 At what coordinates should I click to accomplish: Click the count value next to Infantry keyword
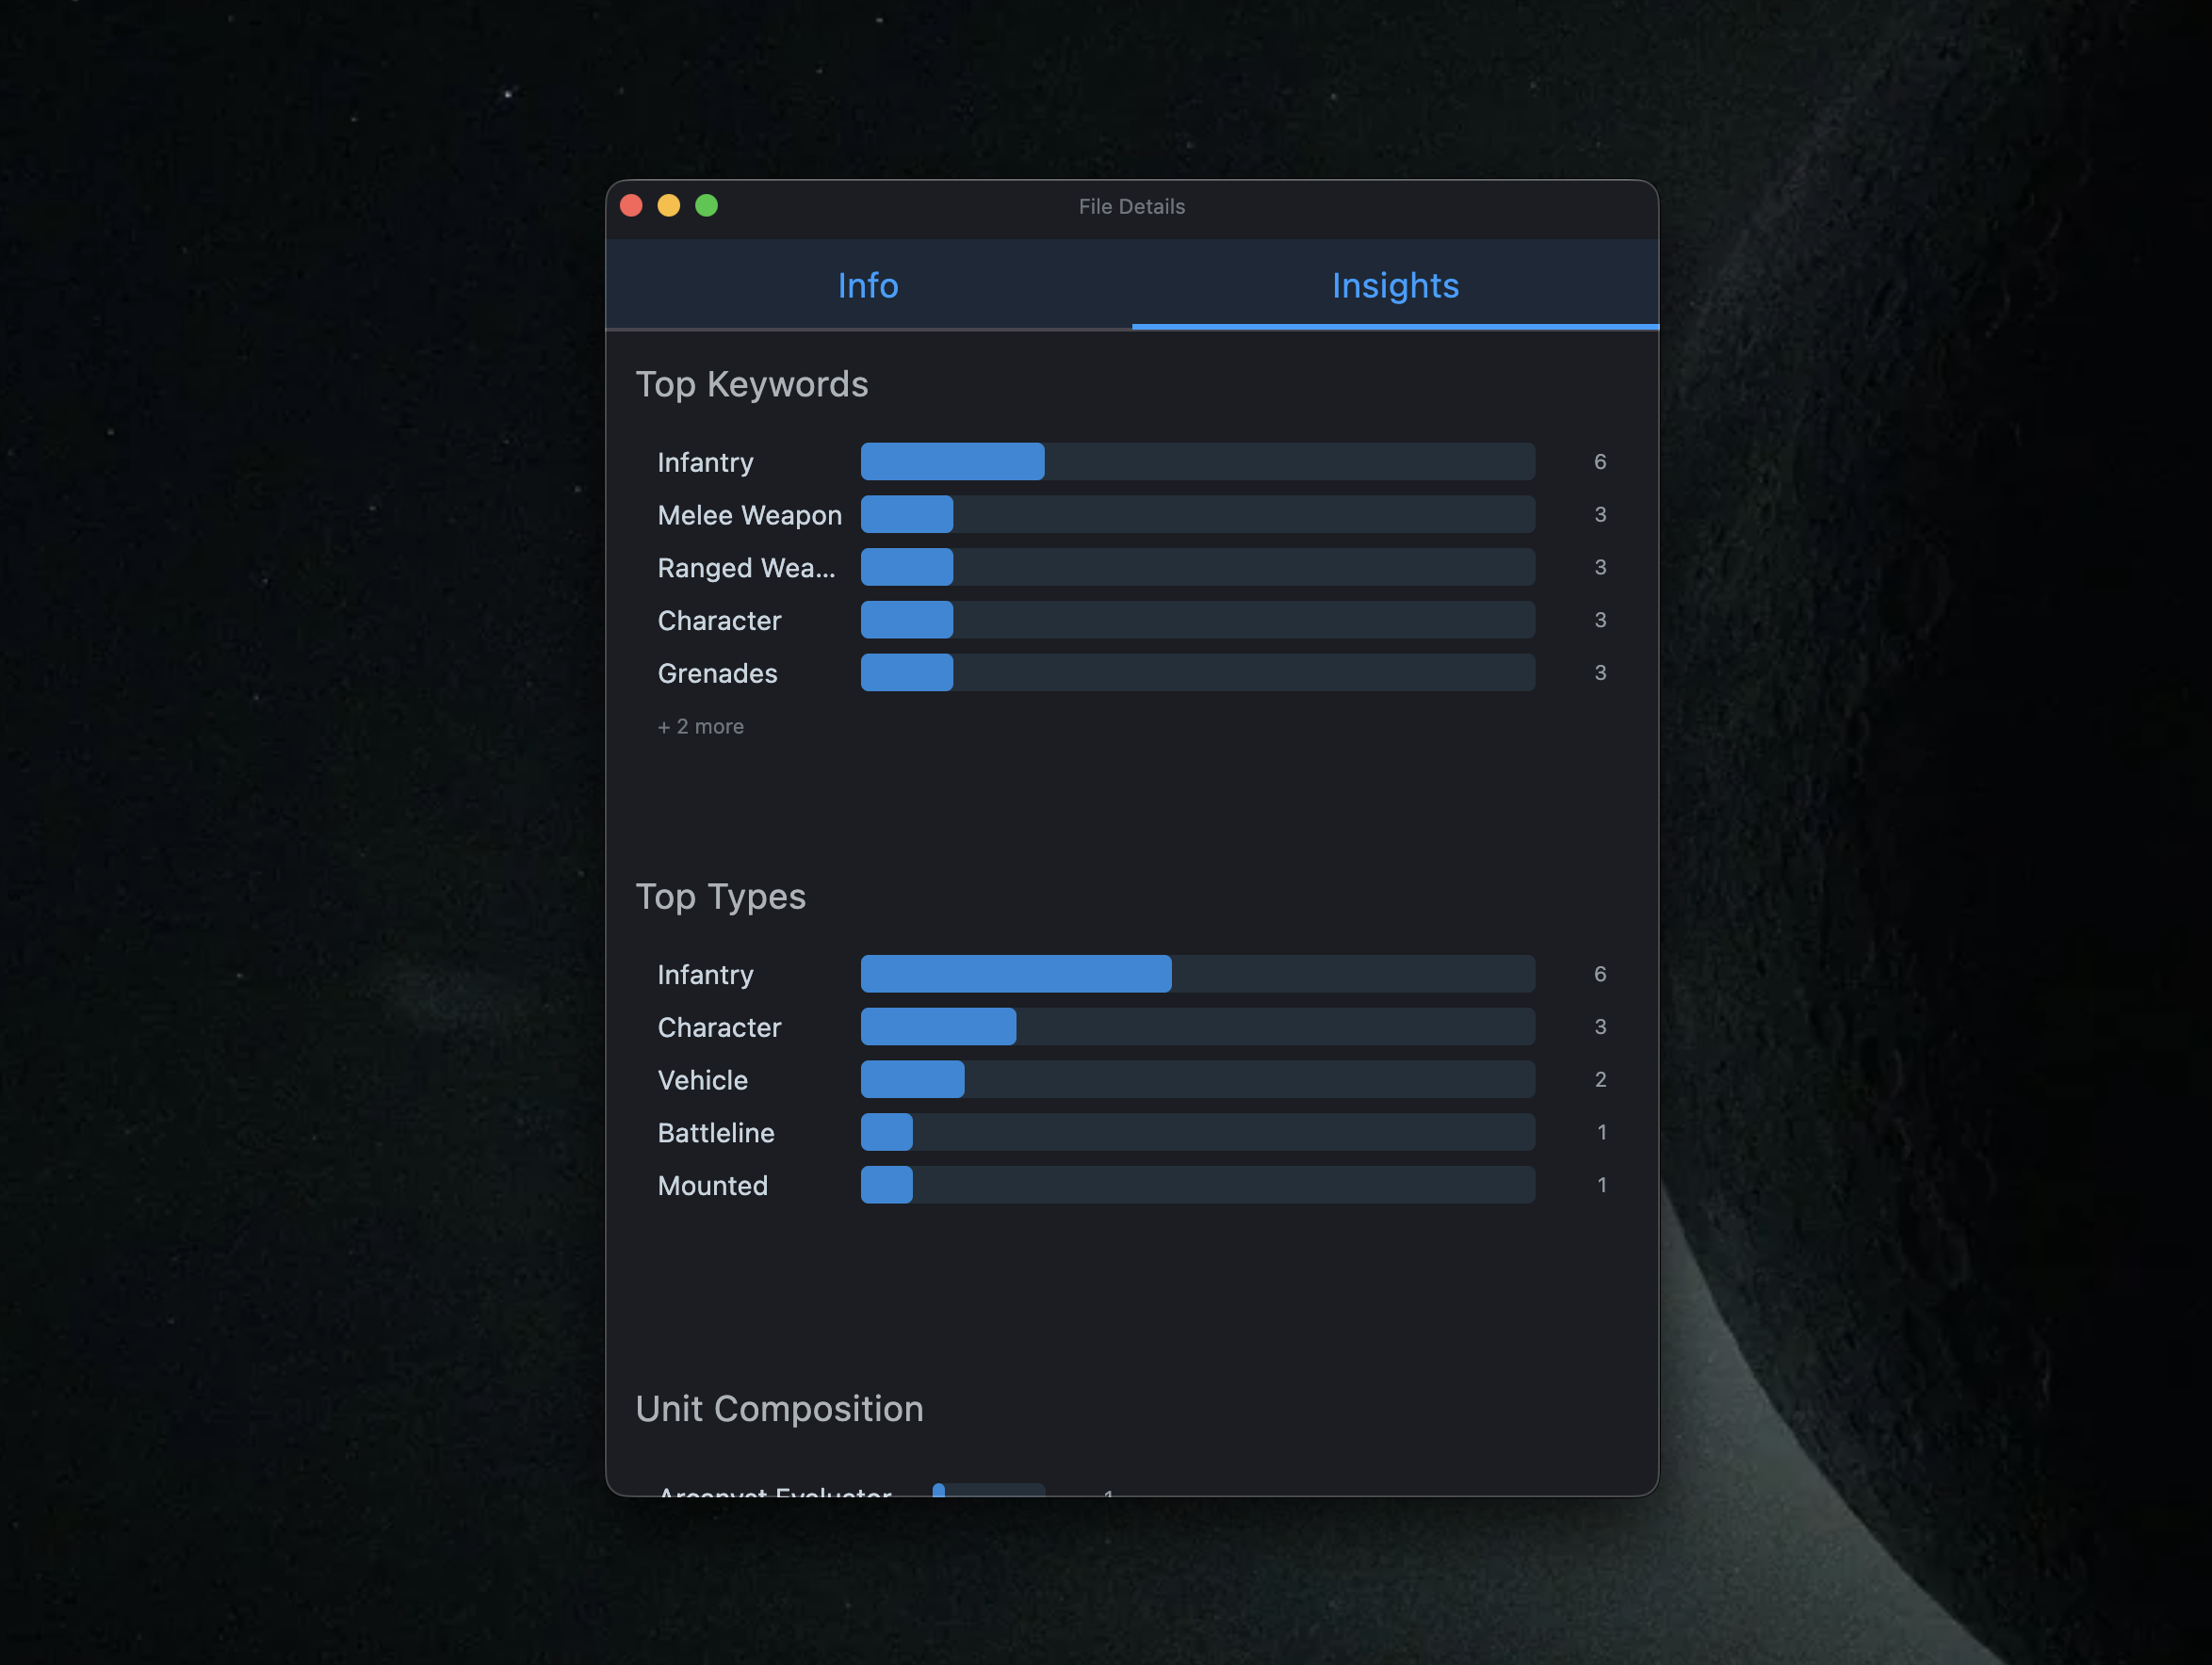pos(1599,461)
